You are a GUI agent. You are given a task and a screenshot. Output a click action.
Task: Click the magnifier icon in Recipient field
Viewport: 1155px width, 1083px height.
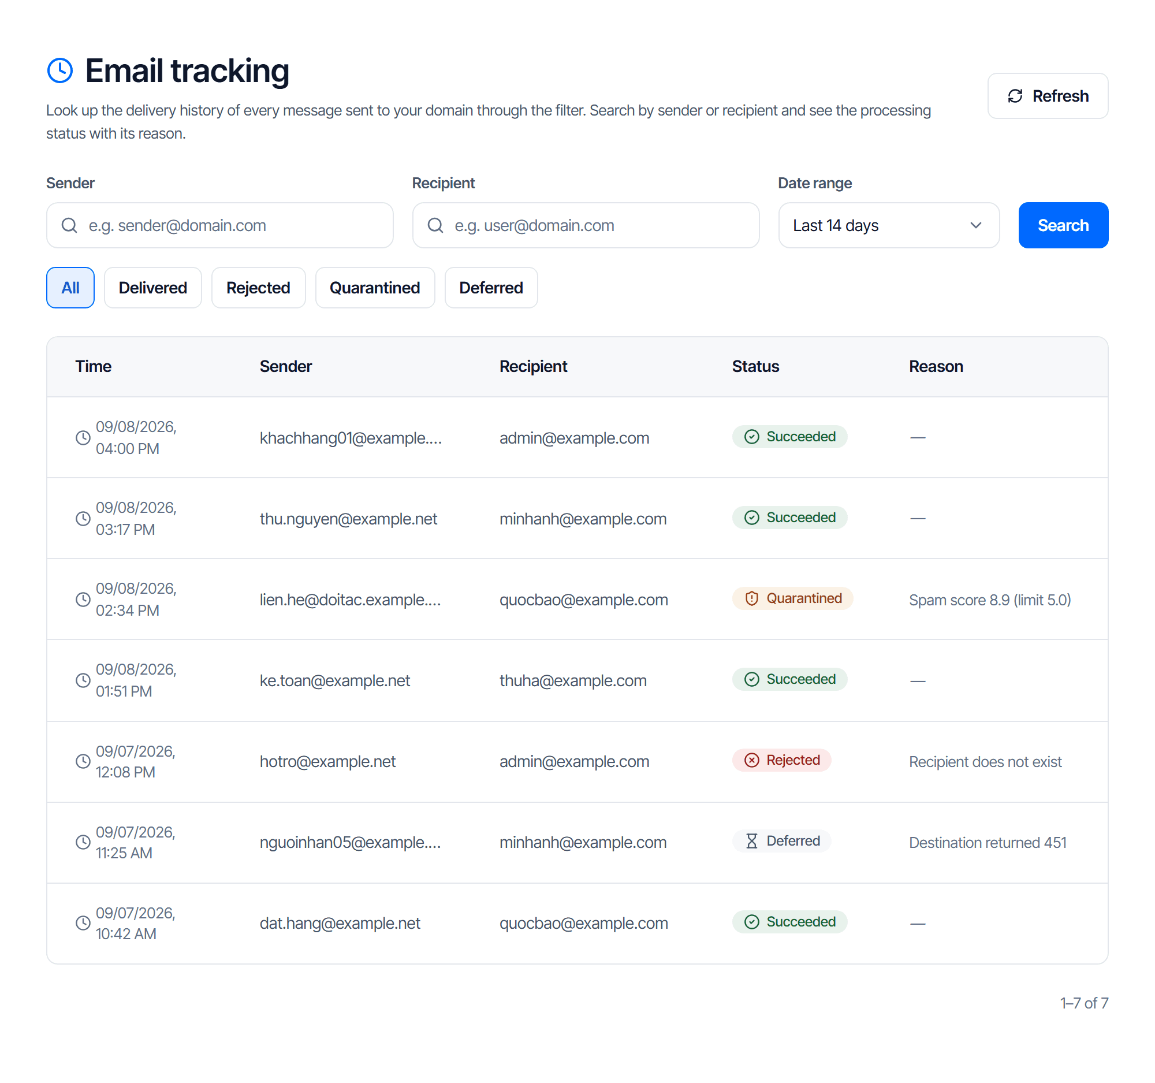[x=435, y=225]
